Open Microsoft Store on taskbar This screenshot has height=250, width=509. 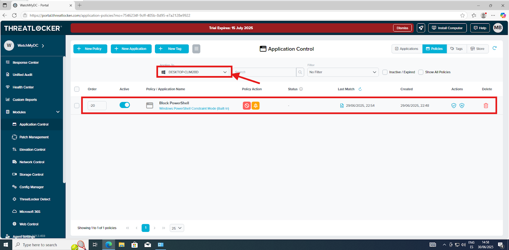(x=135, y=245)
